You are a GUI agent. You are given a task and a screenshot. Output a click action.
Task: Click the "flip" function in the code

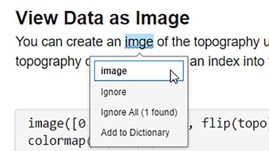tap(216, 123)
